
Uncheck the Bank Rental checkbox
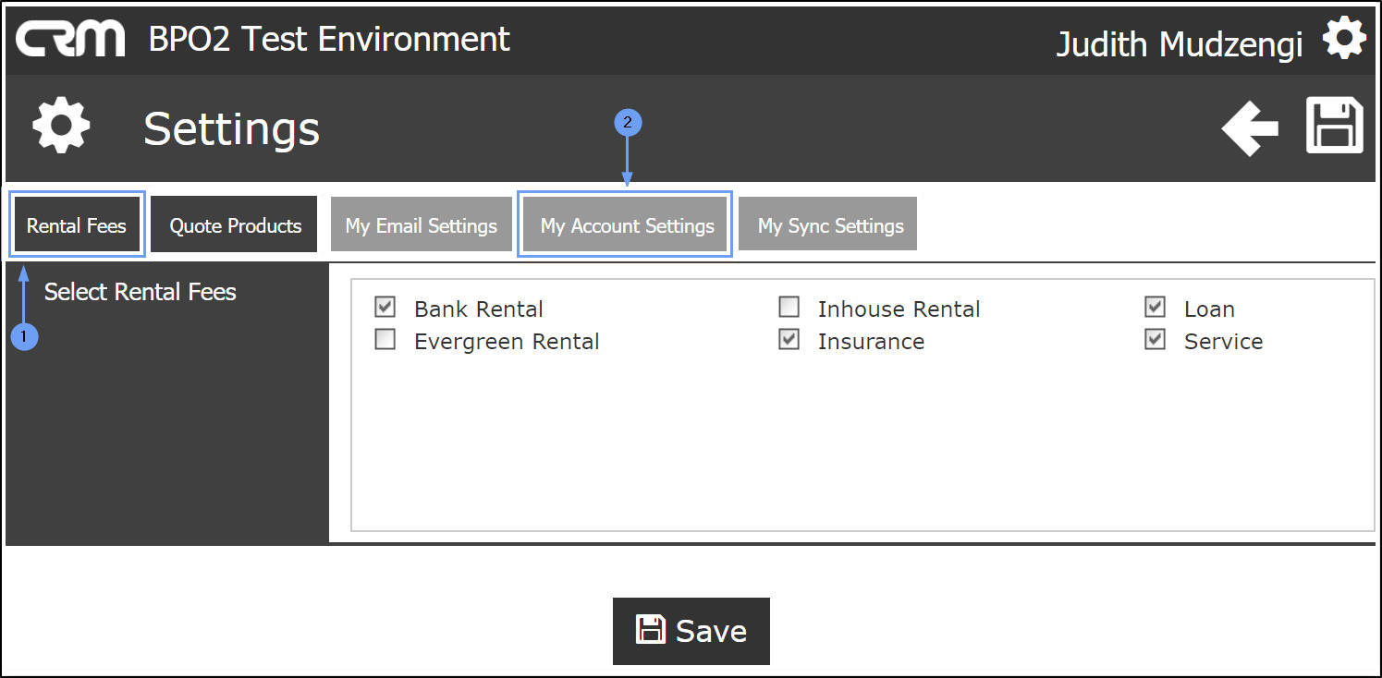(385, 307)
